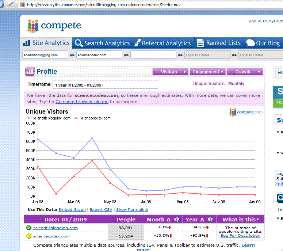Open sciencecodex.com link in table
The height and width of the screenshot is (251, 283).
(x=51, y=236)
